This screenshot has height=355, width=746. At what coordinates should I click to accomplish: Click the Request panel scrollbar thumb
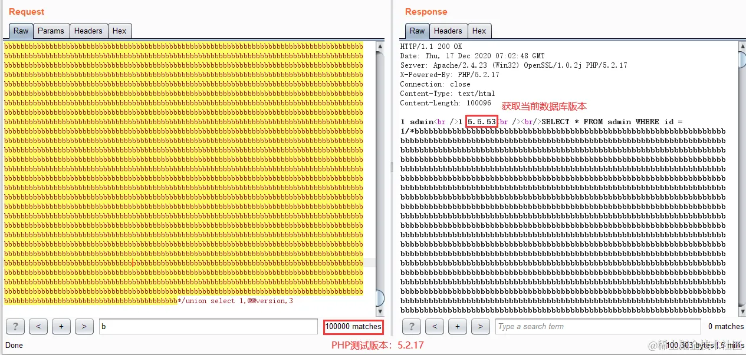(x=380, y=298)
